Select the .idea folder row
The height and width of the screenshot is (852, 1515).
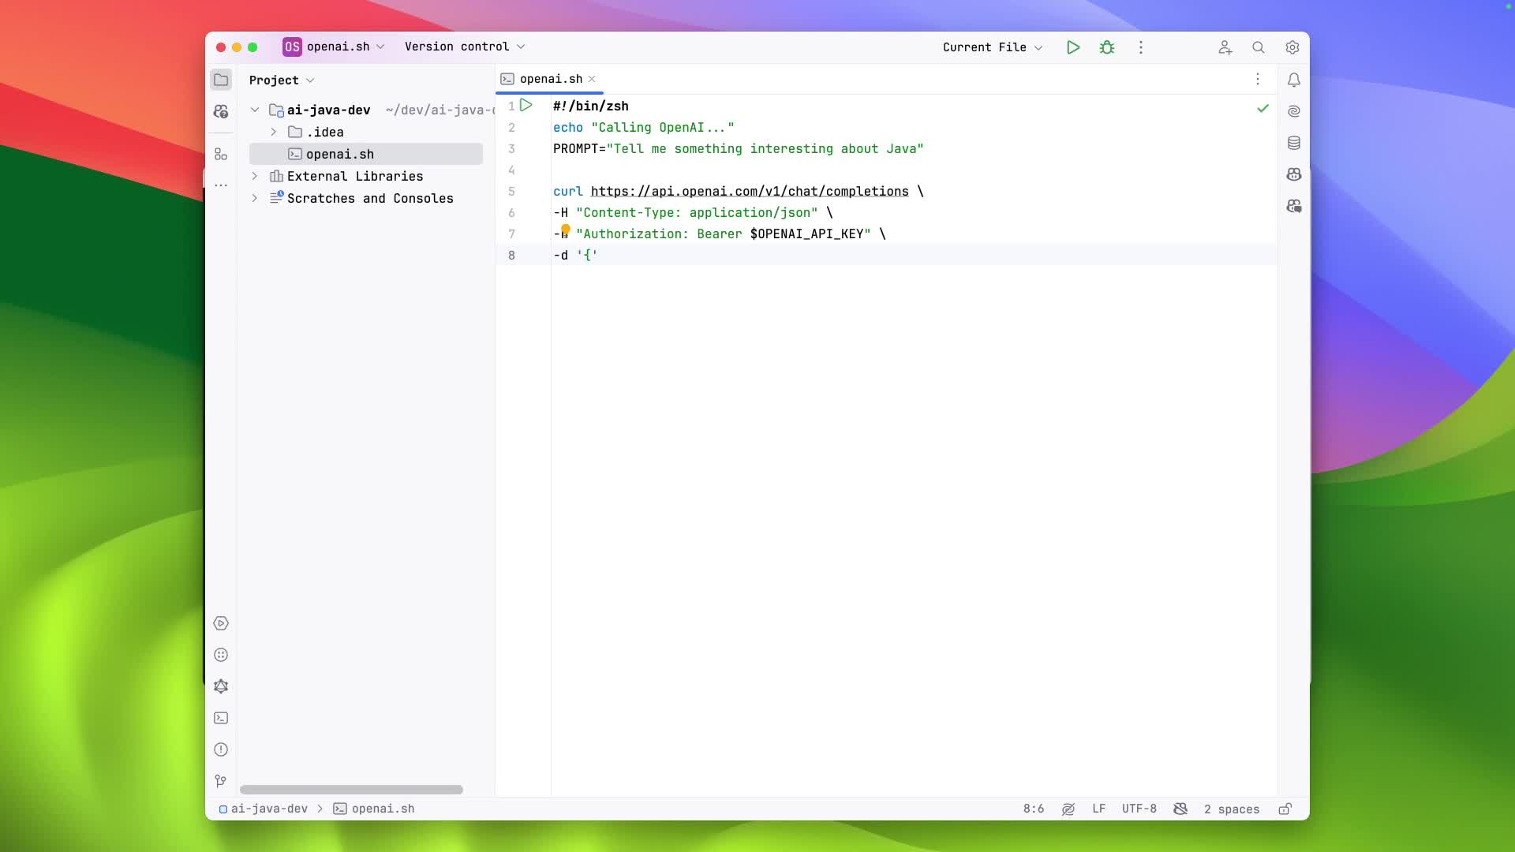click(366, 132)
